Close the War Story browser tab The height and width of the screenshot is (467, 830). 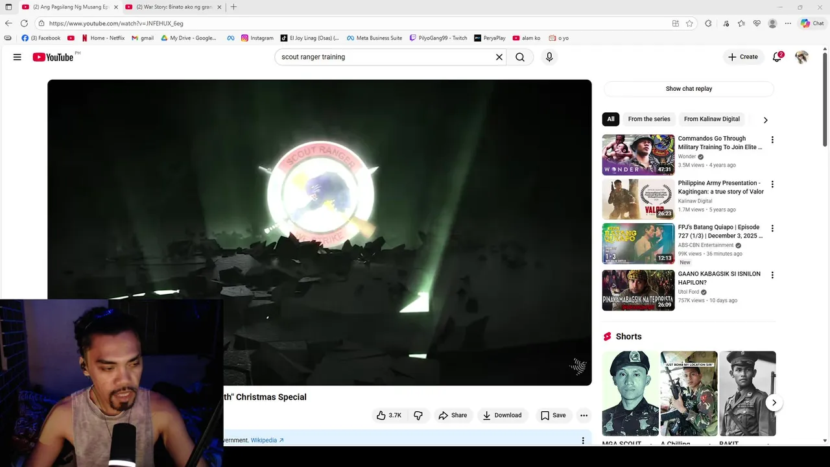[x=219, y=7]
